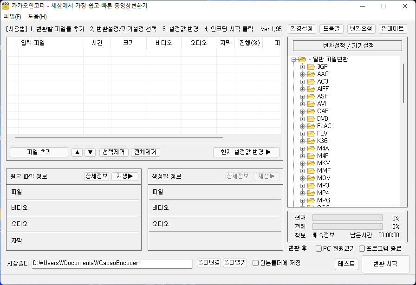Move selected file up with ▲ button
The image size is (416, 285).
(x=77, y=152)
